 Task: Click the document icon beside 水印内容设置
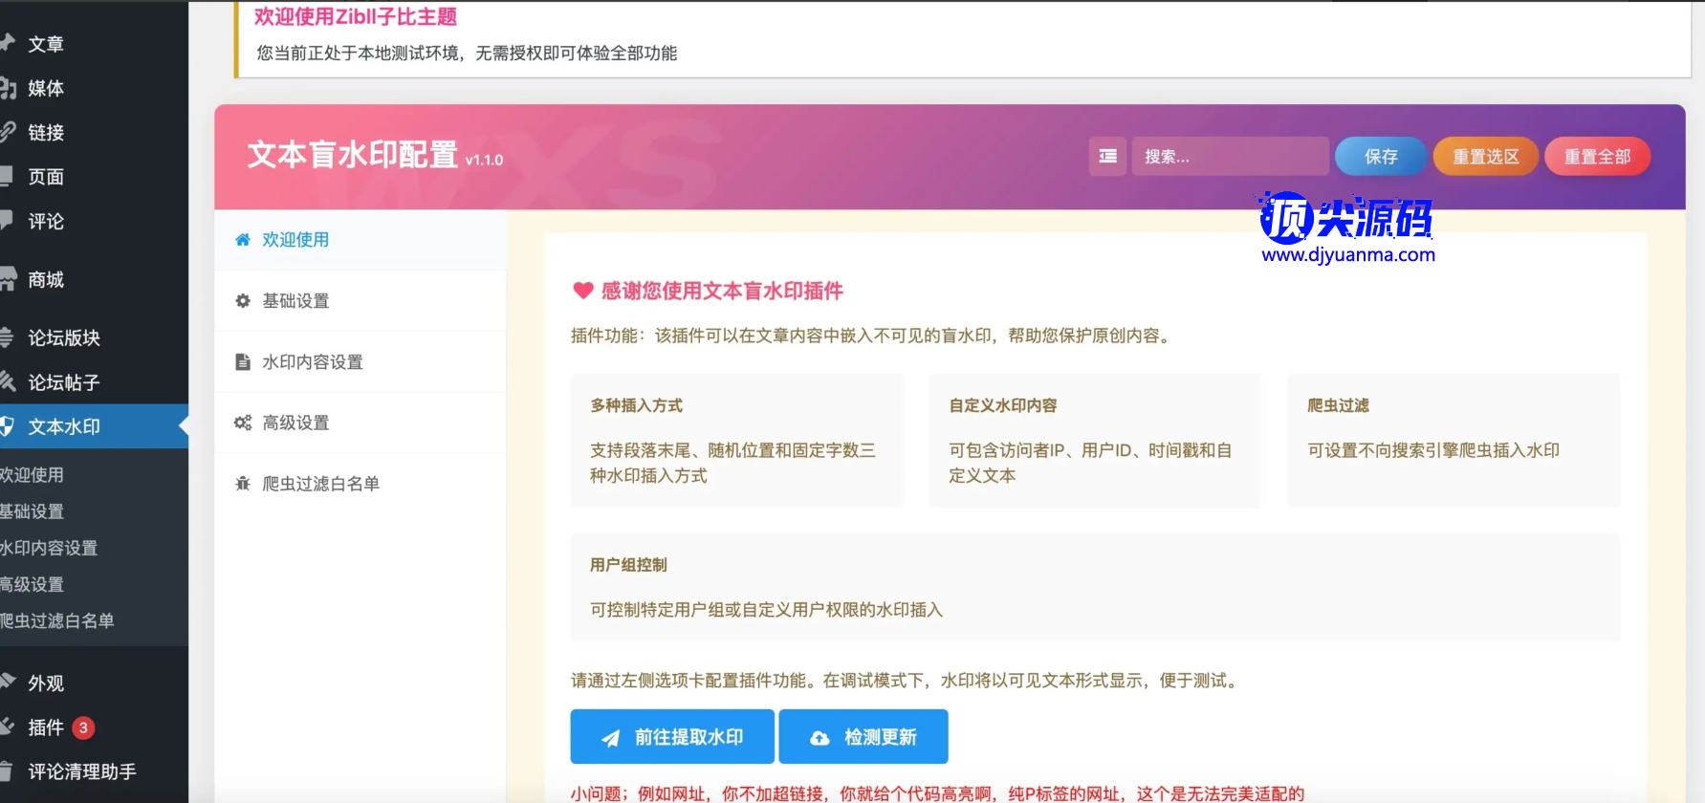coord(243,362)
